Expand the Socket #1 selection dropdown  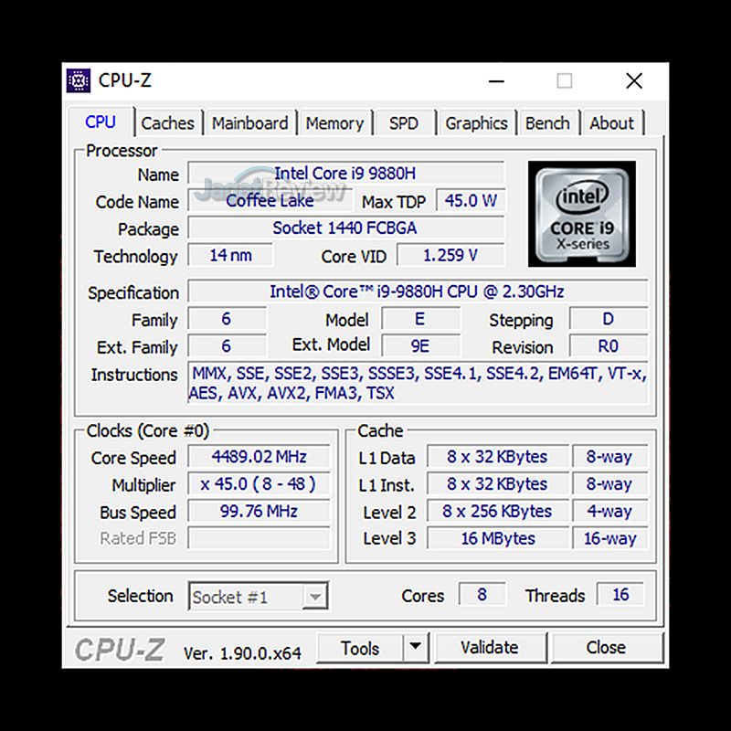(x=314, y=598)
